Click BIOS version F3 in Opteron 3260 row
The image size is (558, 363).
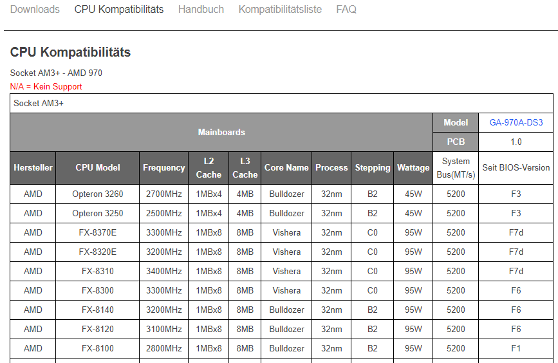(x=516, y=194)
